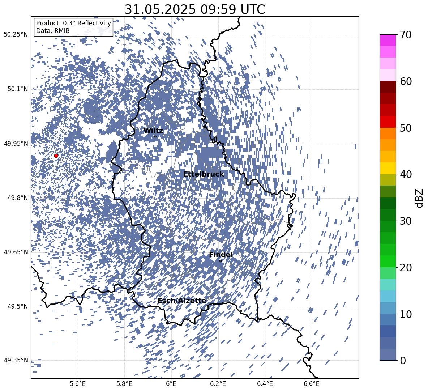Click the colorbar tick value 0

[x=403, y=360]
